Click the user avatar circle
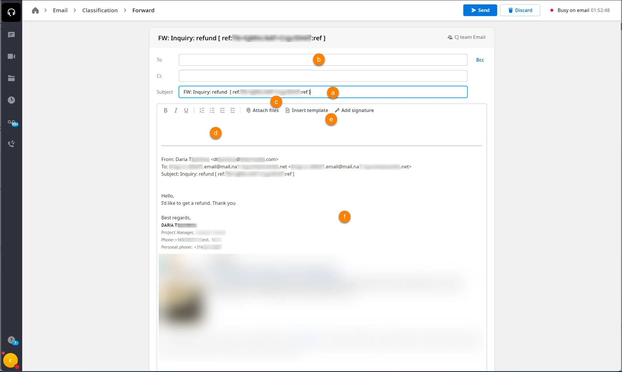This screenshot has width=622, height=372. coord(11,361)
